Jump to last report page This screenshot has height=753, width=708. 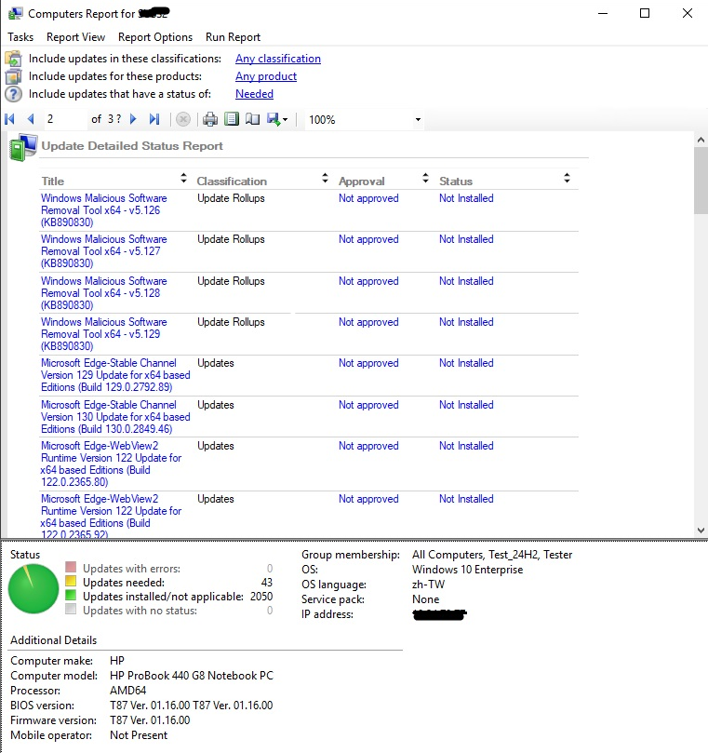pyautogui.click(x=154, y=119)
